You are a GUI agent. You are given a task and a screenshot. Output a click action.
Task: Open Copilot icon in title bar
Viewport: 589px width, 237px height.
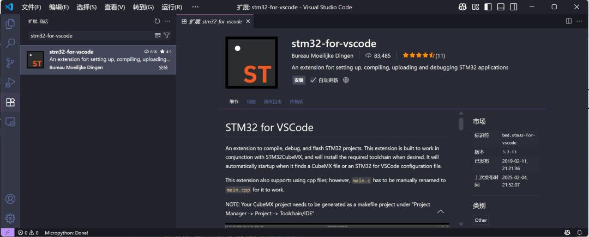tap(463, 7)
